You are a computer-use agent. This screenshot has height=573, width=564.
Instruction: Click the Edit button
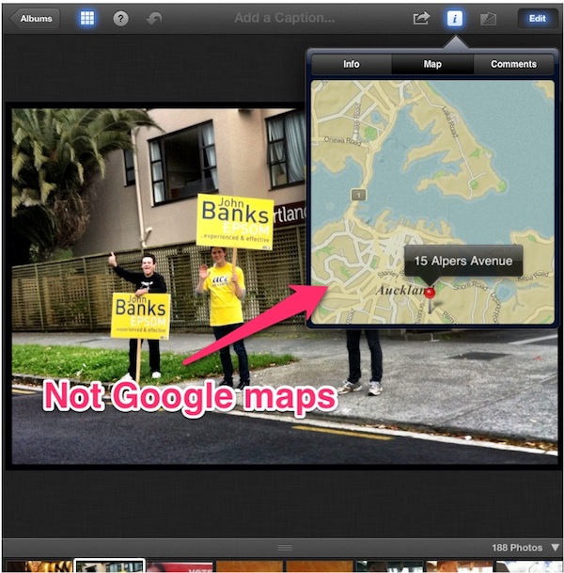(x=538, y=18)
